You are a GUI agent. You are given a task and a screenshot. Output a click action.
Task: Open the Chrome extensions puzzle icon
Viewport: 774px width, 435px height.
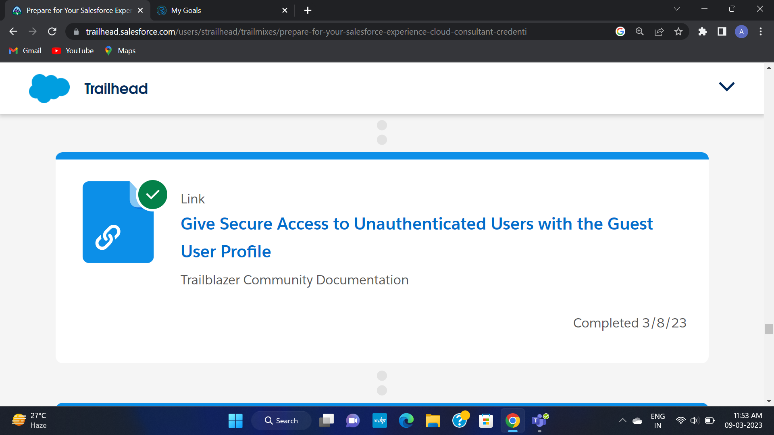point(703,31)
